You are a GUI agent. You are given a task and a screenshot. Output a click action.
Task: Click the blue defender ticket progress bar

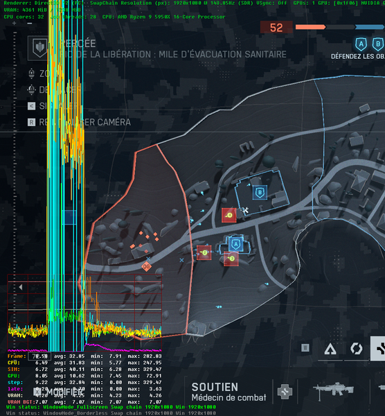[x=369, y=27]
